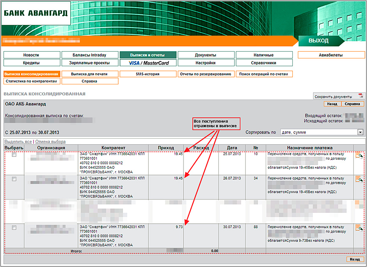Screen dimensions: 367x267
Task: Open the Кредиты section
Action: coord(32,63)
